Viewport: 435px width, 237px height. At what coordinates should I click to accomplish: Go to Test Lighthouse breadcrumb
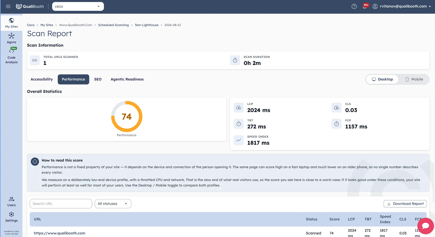click(x=147, y=25)
